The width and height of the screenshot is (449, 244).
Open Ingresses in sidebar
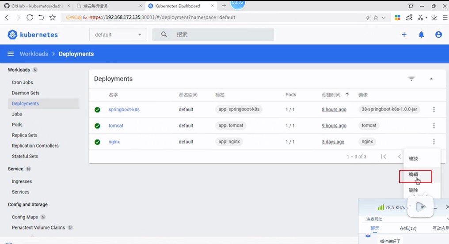point(22,182)
